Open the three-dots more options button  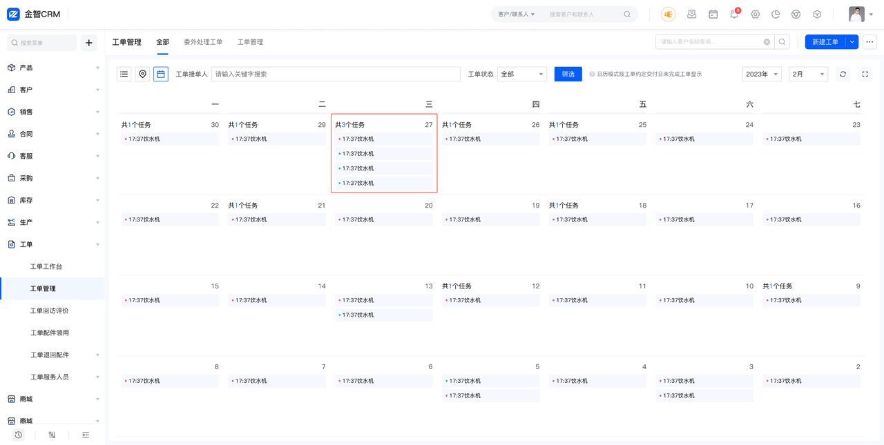tap(869, 42)
